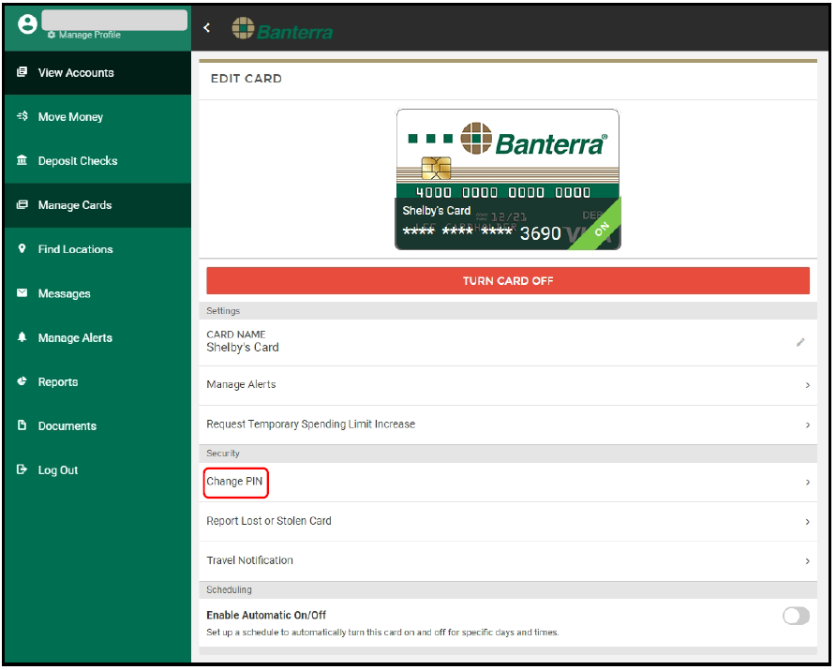836x670 pixels.
Task: Click the Messages envelope icon
Action: coord(22,293)
